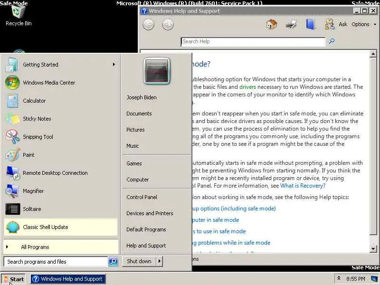Click the search magnifier button in Start menu
380x285 pixels.
(113, 262)
